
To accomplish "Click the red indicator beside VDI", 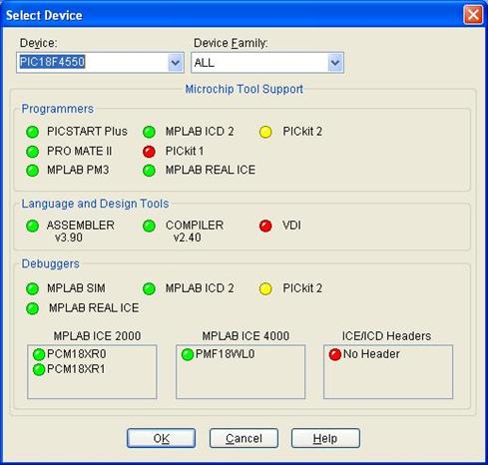I will click(x=265, y=227).
